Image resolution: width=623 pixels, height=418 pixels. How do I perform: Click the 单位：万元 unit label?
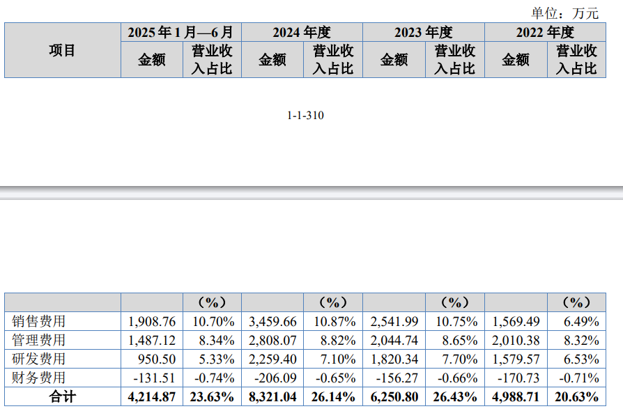[x=564, y=12]
